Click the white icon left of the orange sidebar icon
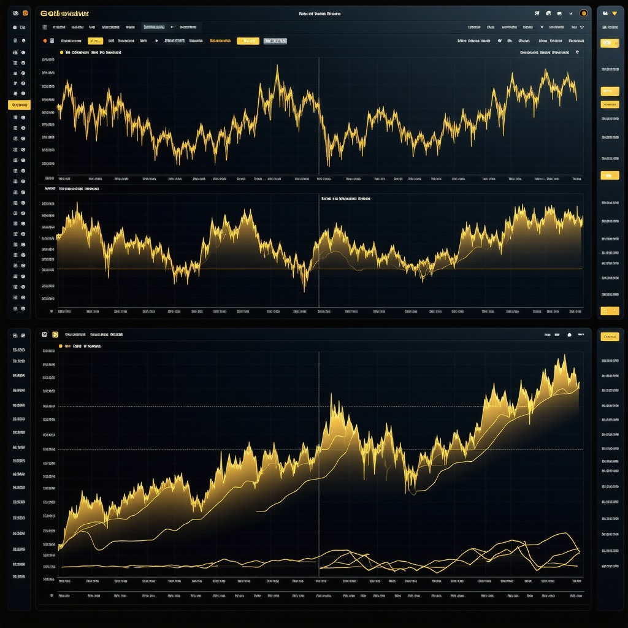Screen dimensions: 628x628 coord(15,13)
